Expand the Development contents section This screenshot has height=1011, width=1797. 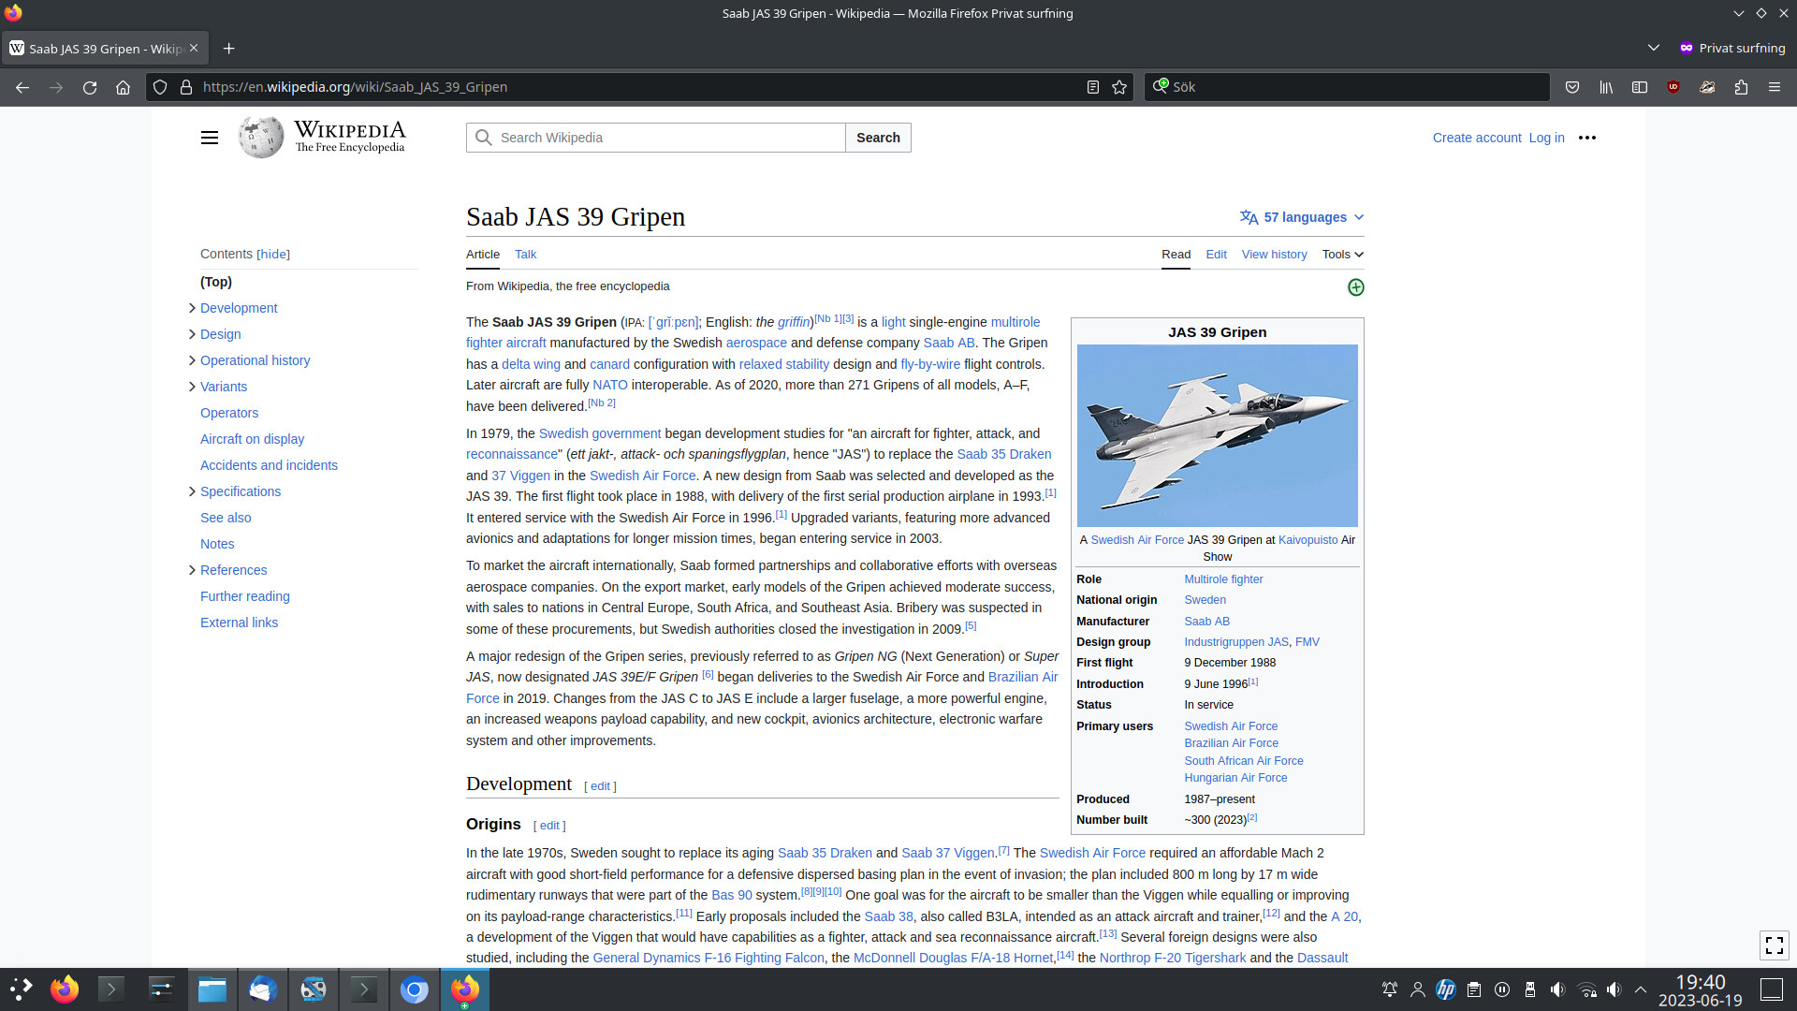[192, 308]
